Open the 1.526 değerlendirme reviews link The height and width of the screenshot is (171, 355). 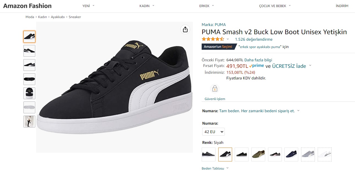(254, 39)
